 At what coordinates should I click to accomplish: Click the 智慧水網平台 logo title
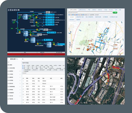(x=14, y=59)
